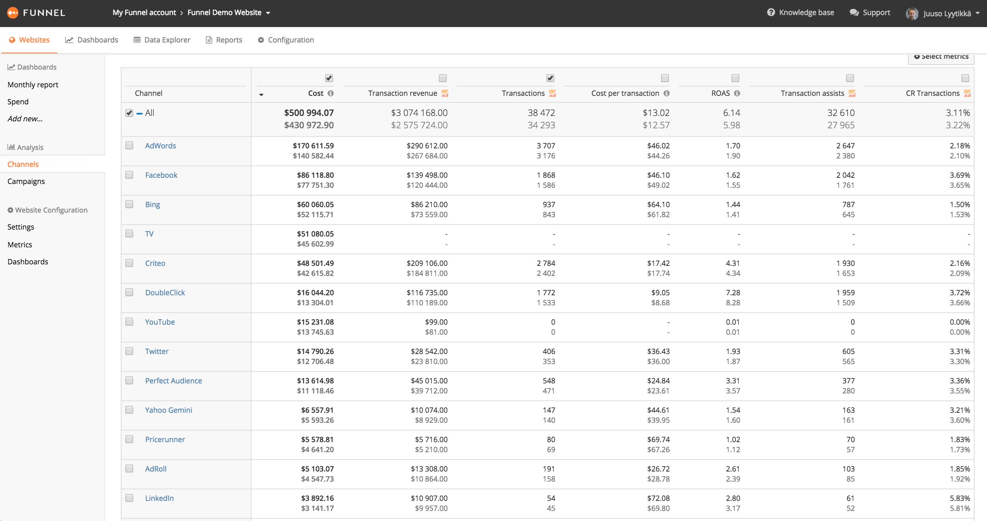Select the Criteo row checkbox
This screenshot has height=521, width=987.
[129, 263]
